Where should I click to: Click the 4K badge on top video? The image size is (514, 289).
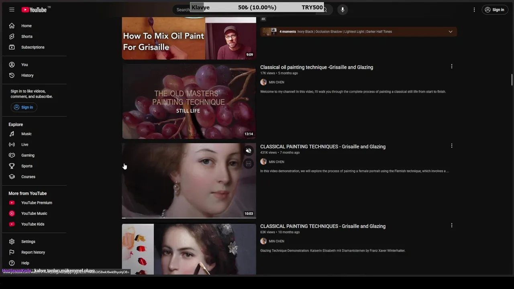(x=263, y=19)
